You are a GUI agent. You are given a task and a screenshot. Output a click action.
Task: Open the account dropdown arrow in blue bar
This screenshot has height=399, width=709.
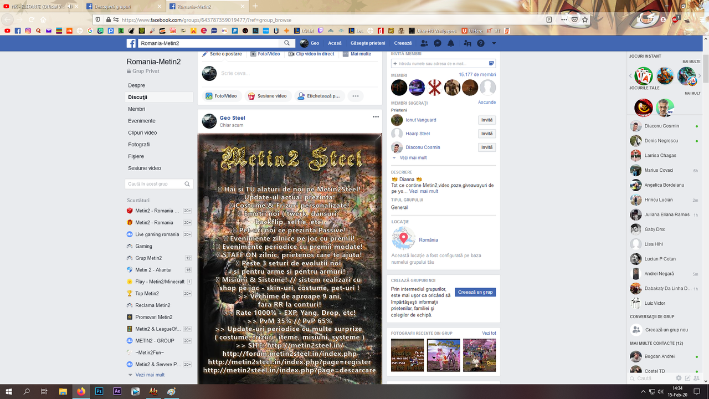494,43
